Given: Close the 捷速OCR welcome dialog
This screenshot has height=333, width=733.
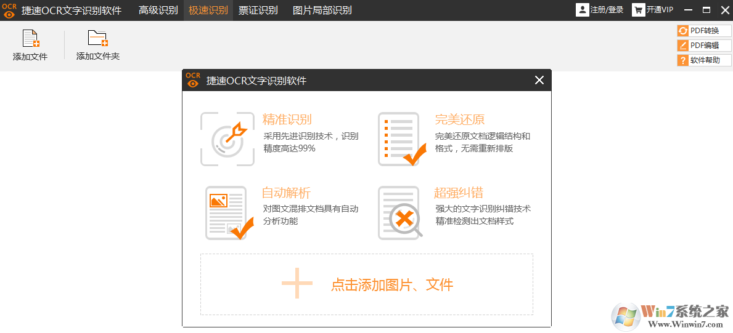Looking at the screenshot, I should click(539, 81).
